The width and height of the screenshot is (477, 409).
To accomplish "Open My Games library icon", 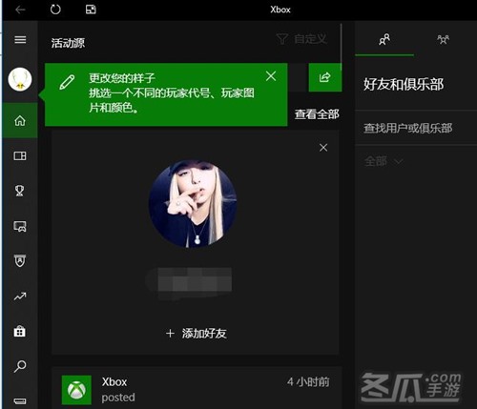I will coord(20,155).
